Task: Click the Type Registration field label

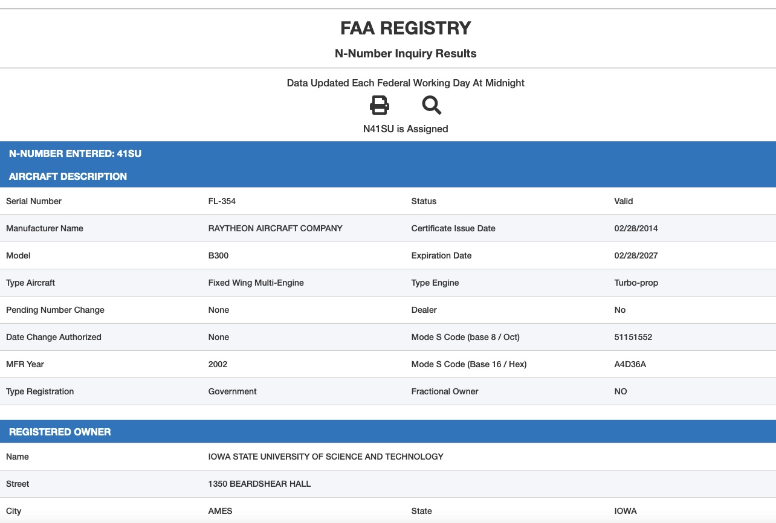Action: click(x=40, y=391)
